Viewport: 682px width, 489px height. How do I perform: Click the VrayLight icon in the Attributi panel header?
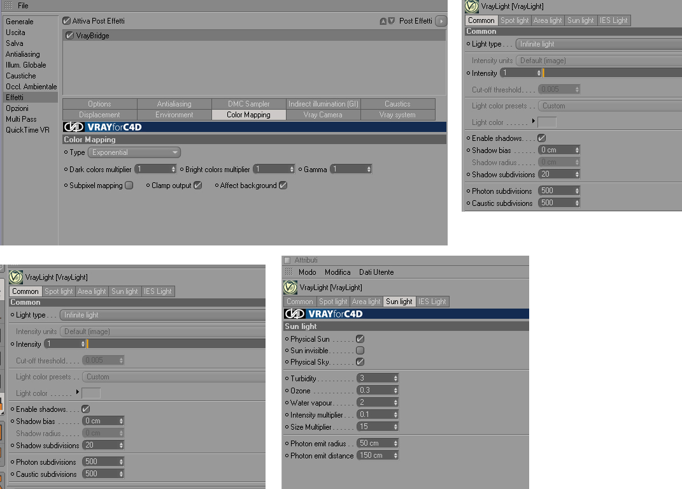290,288
